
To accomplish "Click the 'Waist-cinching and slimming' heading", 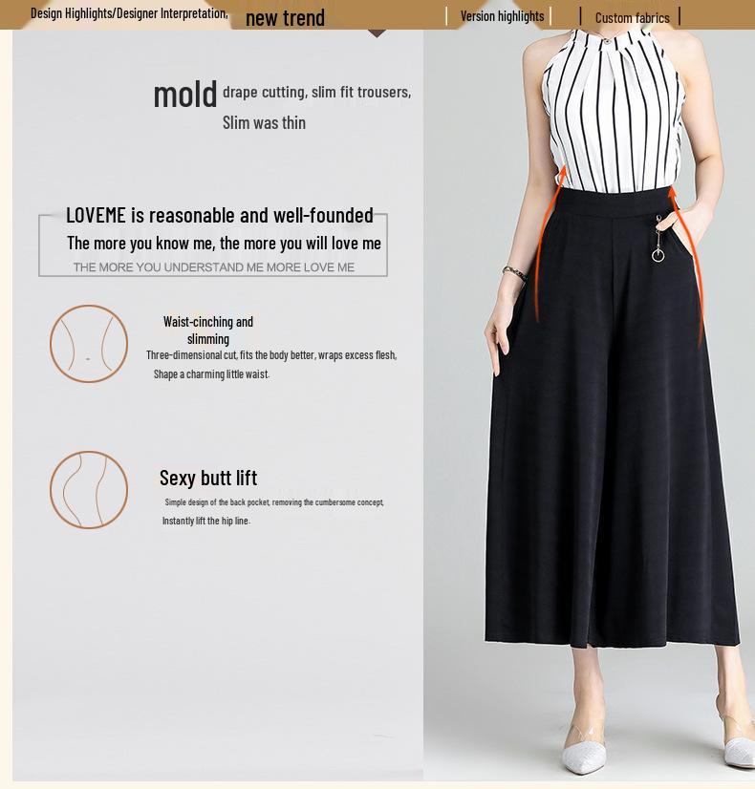I will tap(208, 331).
